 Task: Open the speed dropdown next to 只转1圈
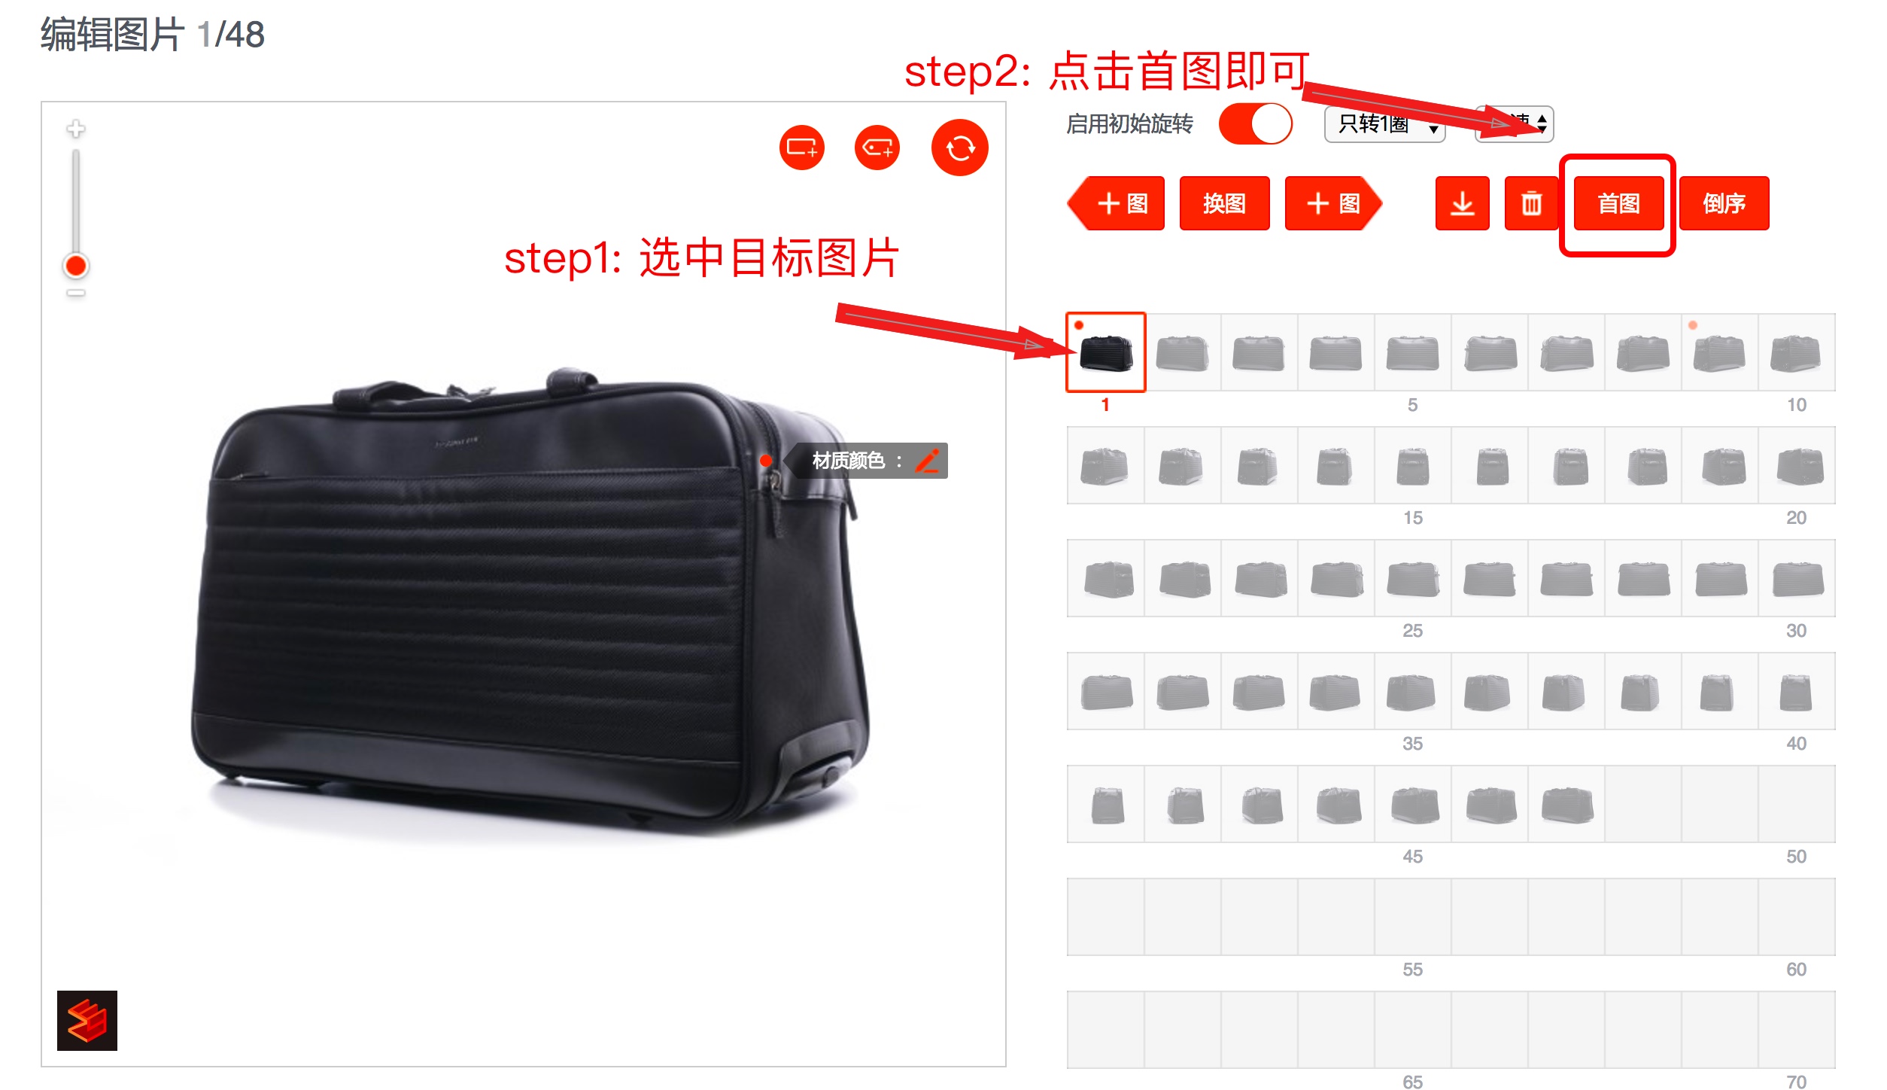tap(1515, 123)
